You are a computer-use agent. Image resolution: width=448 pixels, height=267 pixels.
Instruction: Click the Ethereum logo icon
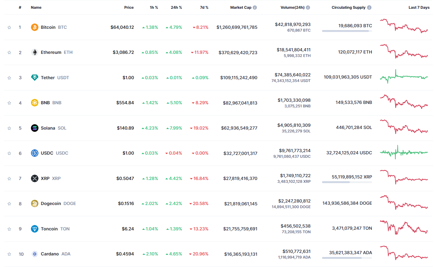35,52
